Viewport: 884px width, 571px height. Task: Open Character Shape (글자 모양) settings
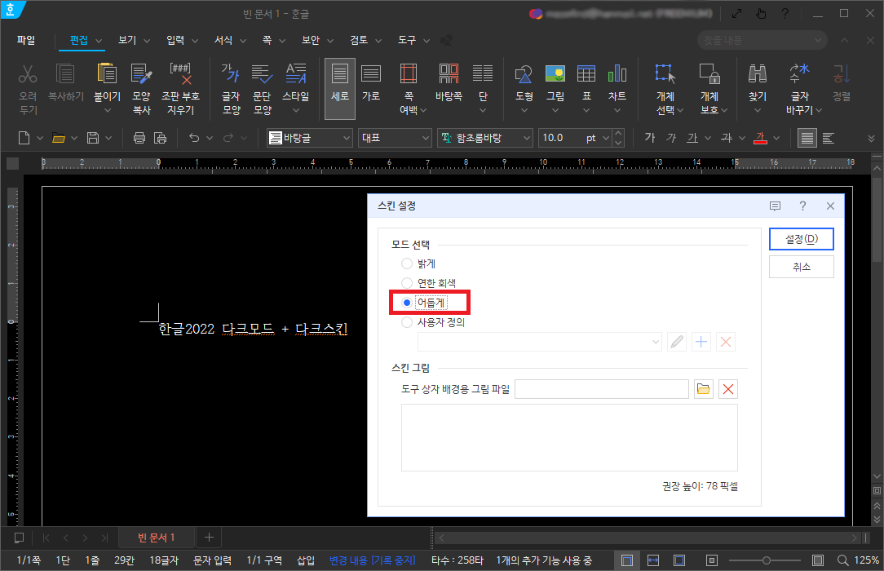[231, 89]
